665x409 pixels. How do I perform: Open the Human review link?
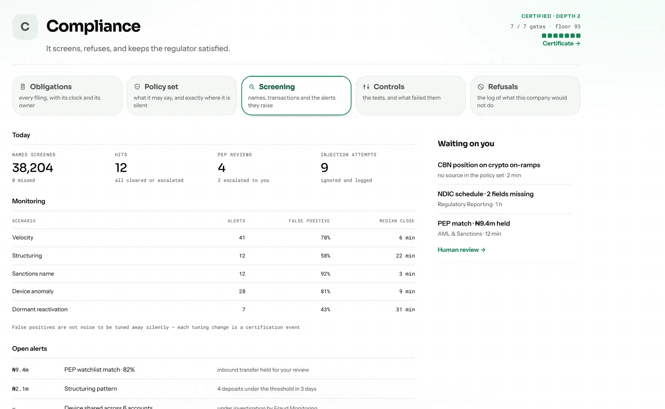click(461, 250)
